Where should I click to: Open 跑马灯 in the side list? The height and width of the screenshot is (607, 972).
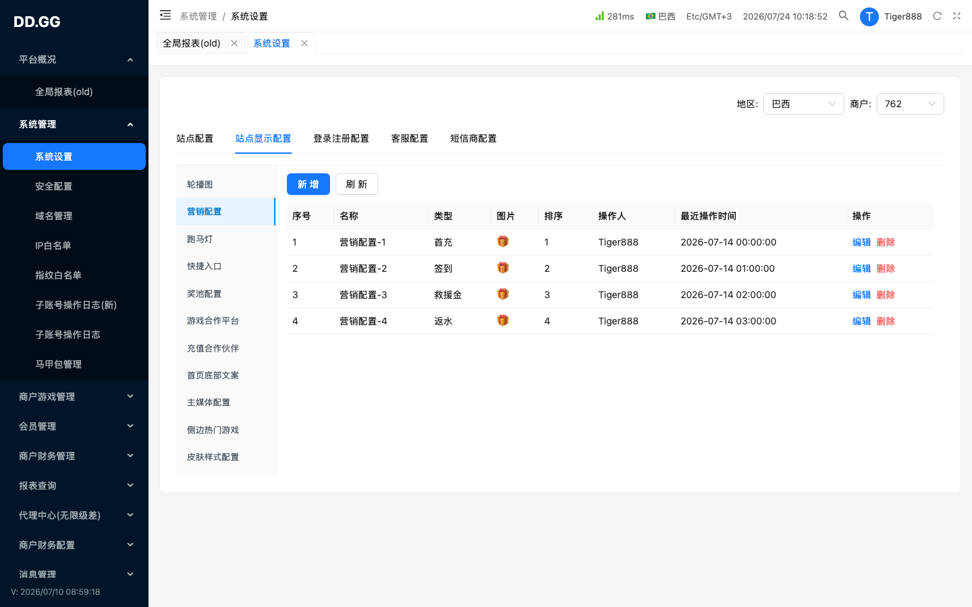click(225, 239)
